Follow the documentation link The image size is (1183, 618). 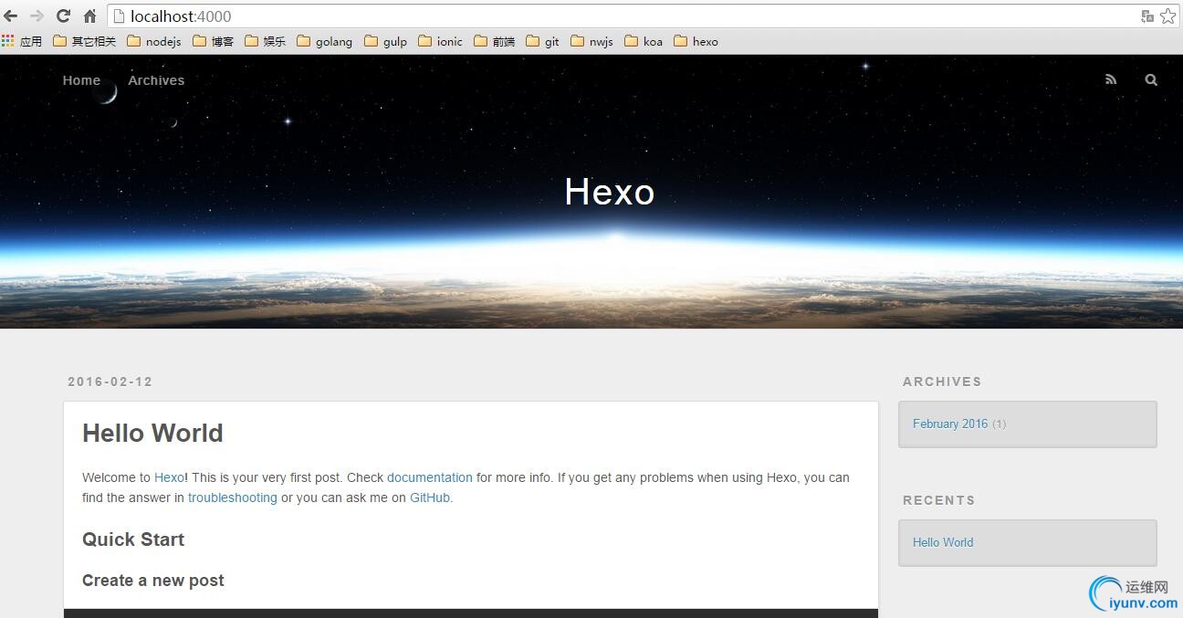(x=430, y=477)
